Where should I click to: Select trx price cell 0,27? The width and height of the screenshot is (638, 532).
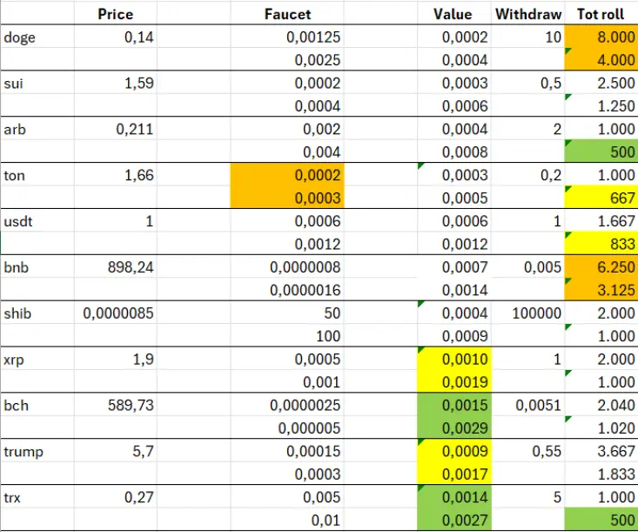click(x=116, y=497)
